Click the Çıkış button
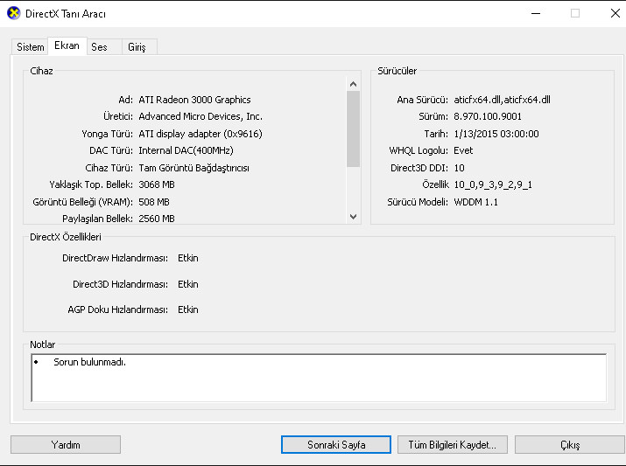Screen dimensions: 626x466 [x=570, y=444]
